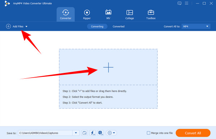Click the large plus to add files
This screenshot has width=216, height=139.
pyautogui.click(x=108, y=68)
